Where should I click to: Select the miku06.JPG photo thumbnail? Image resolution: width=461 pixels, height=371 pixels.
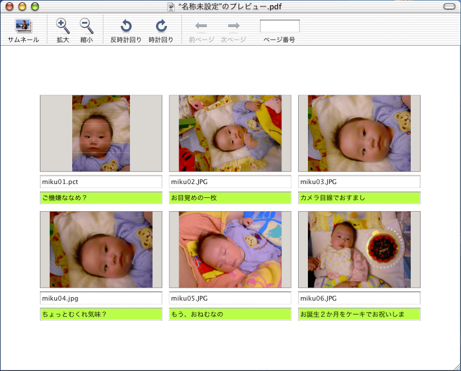(359, 249)
